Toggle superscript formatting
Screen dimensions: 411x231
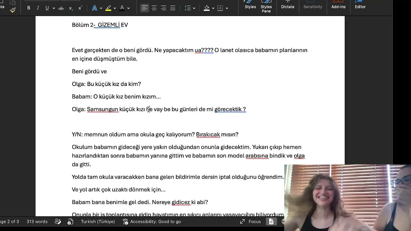[x=80, y=8]
